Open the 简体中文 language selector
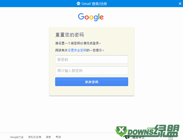183x140 pixels. [152, 137]
